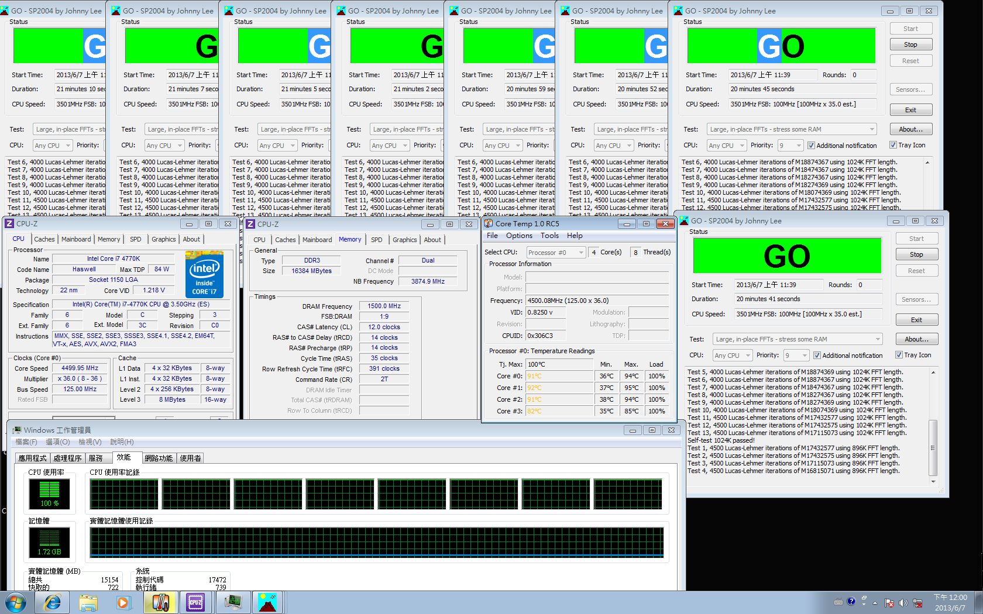Open 處理程序 tab in Task Manager
This screenshot has height=614, width=983.
[x=67, y=458]
